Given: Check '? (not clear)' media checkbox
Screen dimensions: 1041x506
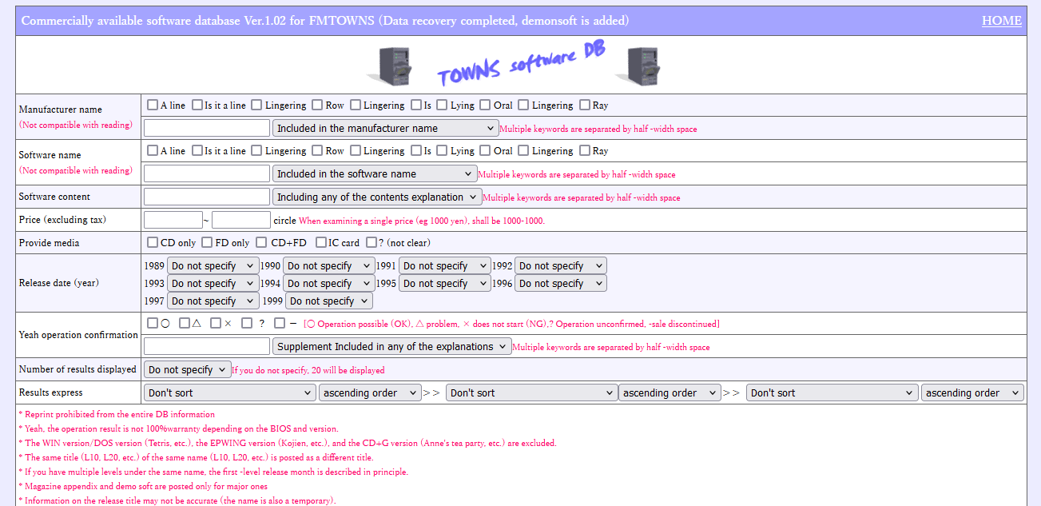Looking at the screenshot, I should [372, 242].
